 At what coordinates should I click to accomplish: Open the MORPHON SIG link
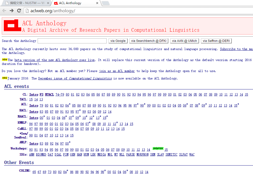coord(142,154)
